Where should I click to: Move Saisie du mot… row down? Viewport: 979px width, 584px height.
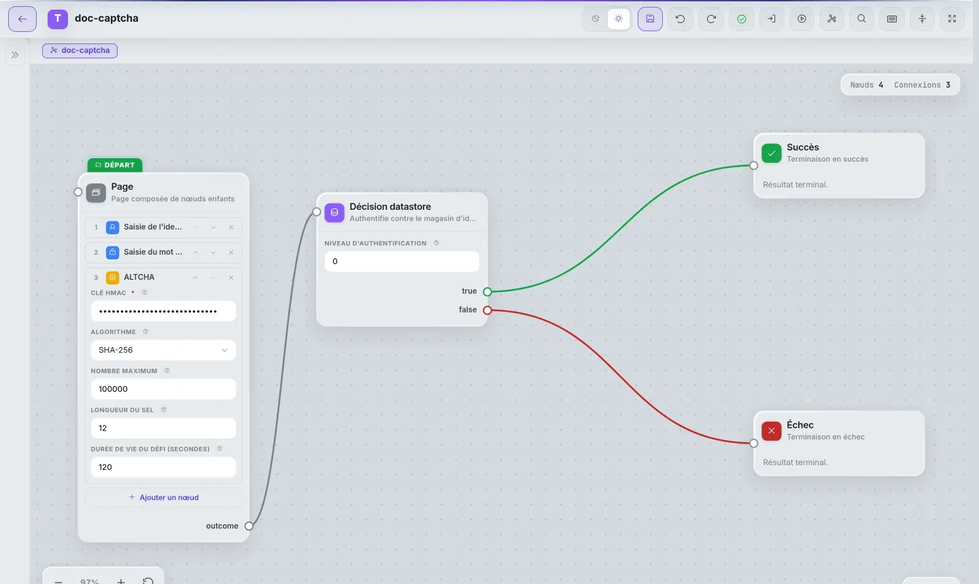[213, 253]
